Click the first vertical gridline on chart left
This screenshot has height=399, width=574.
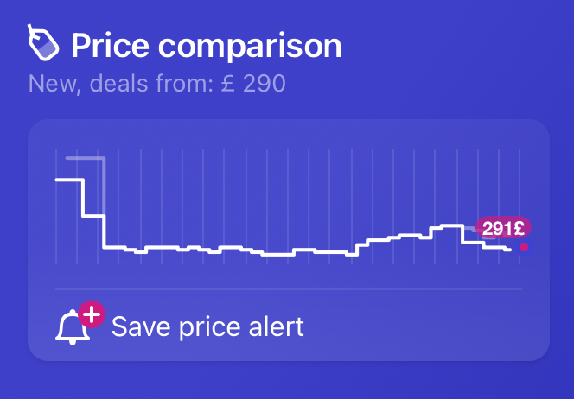(x=56, y=216)
